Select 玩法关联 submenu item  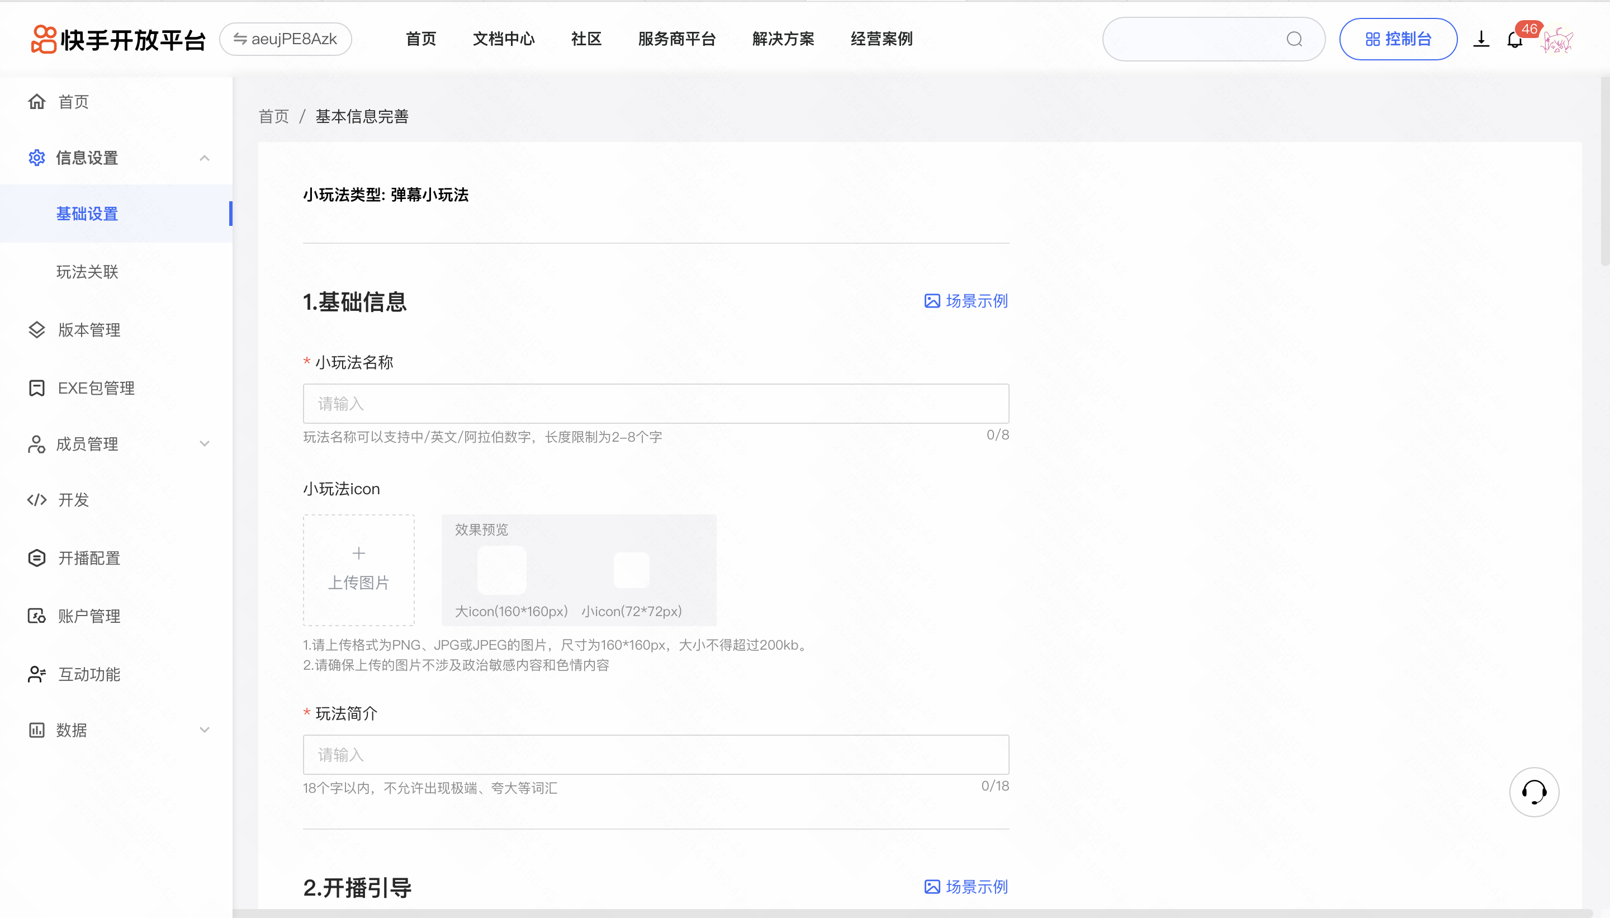(x=87, y=272)
